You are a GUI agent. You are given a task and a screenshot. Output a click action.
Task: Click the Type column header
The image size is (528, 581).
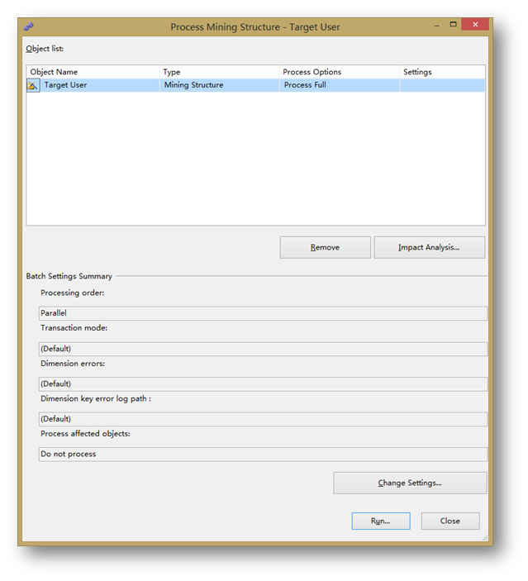pyautogui.click(x=219, y=72)
